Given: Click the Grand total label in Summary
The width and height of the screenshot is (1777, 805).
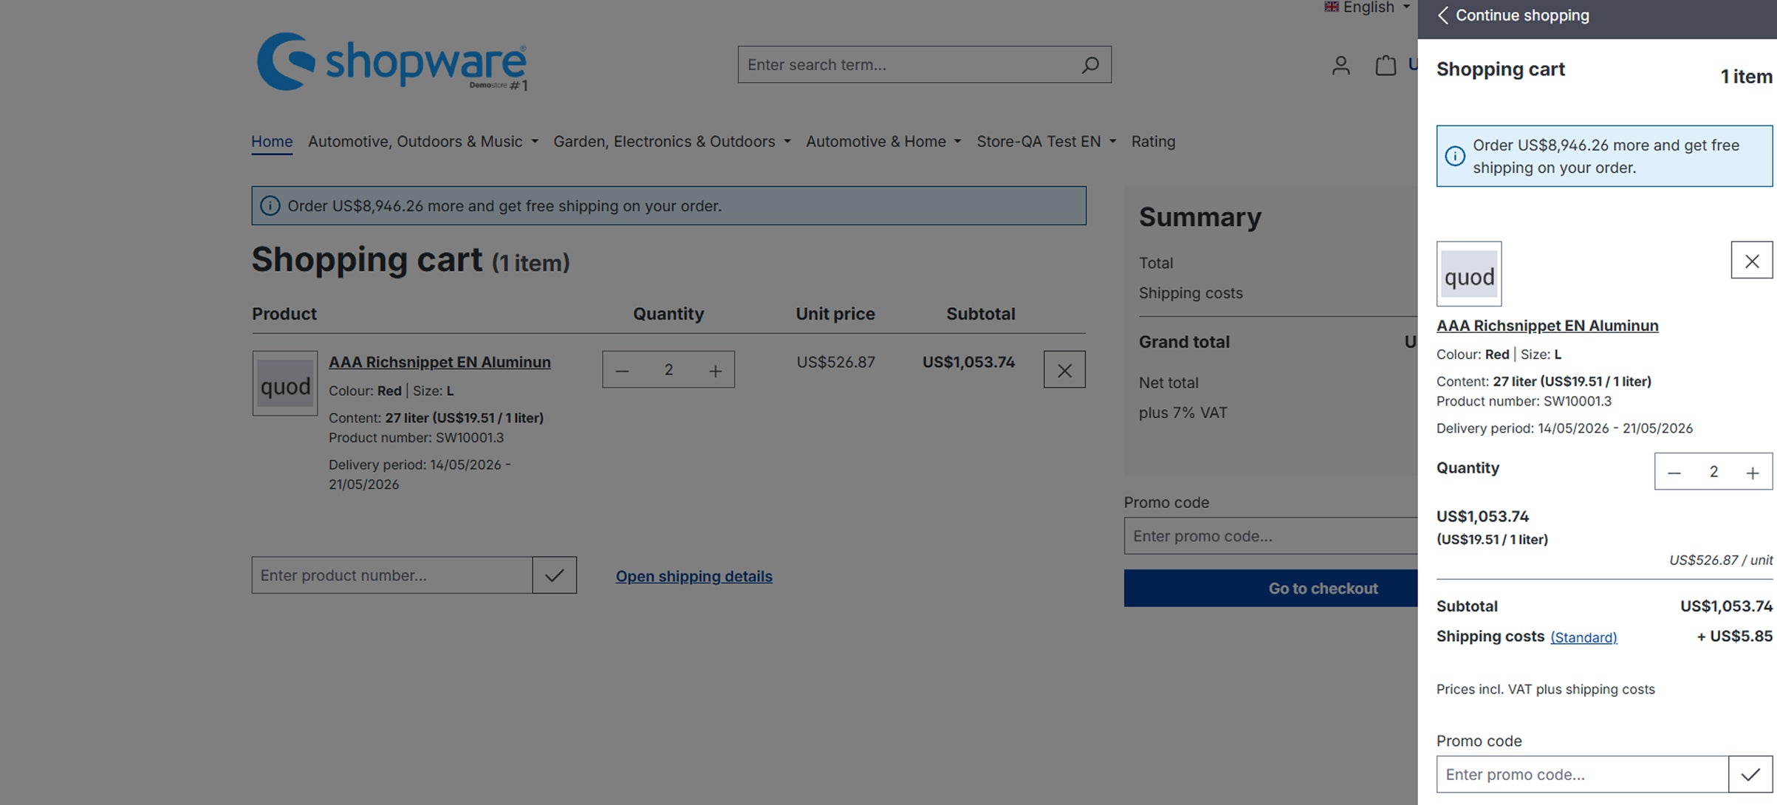Looking at the screenshot, I should (x=1184, y=343).
